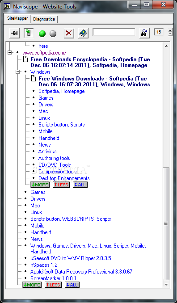
Task: Click Free Downloads Encyclopedia - Softpedia title
Action: point(90,62)
